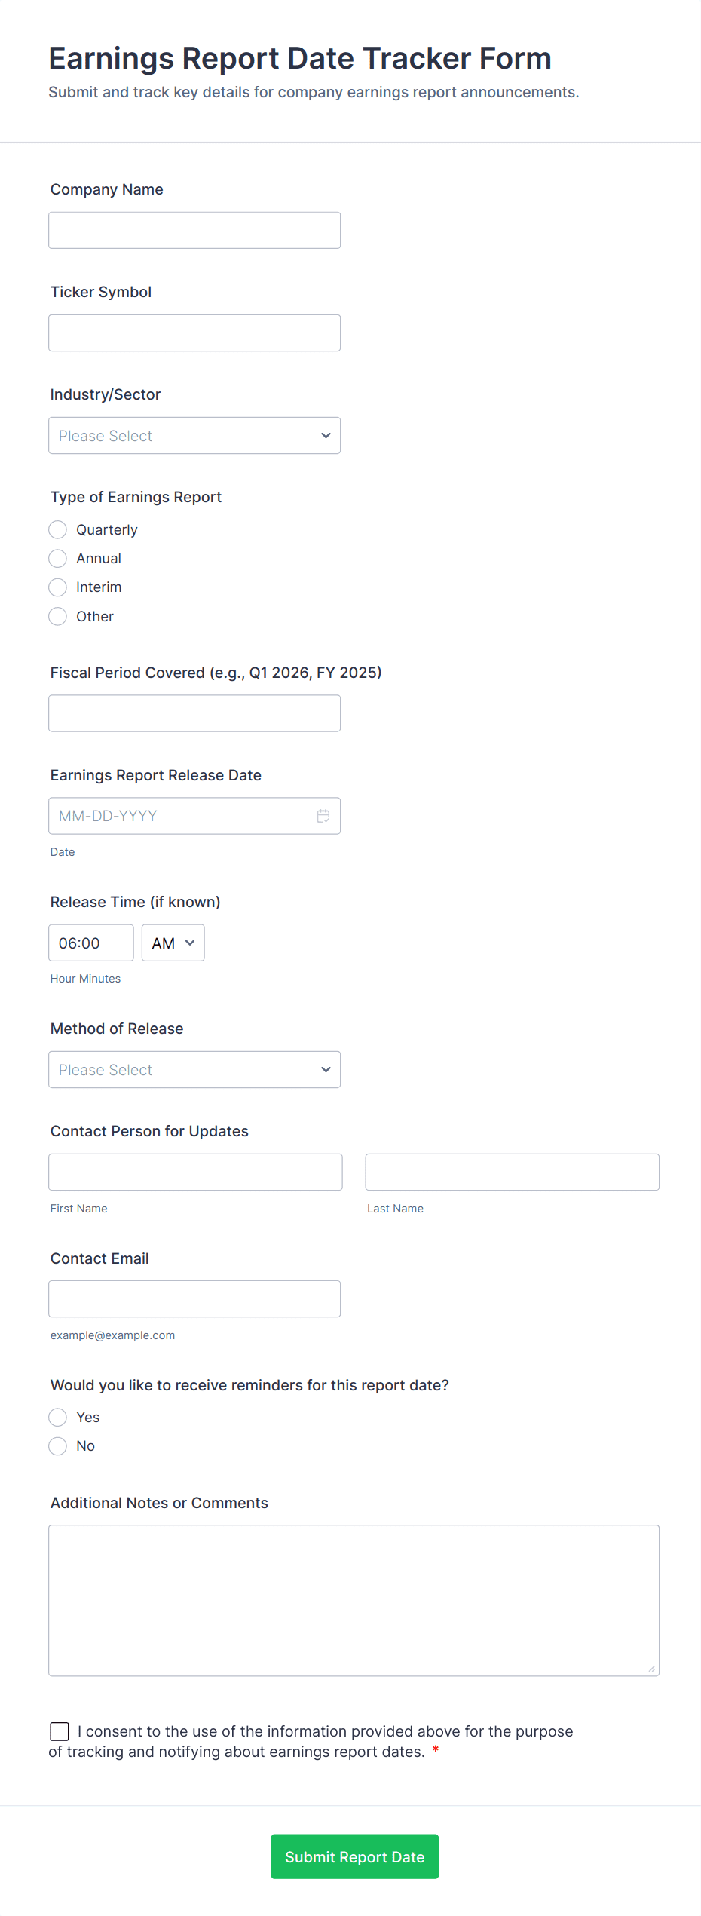
Task: Focus the Last Name input box
Action: [512, 1173]
